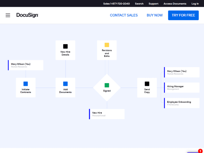
Task: Click the Sales 1-877-720-2040 phone link
Action: [x=117, y=4]
